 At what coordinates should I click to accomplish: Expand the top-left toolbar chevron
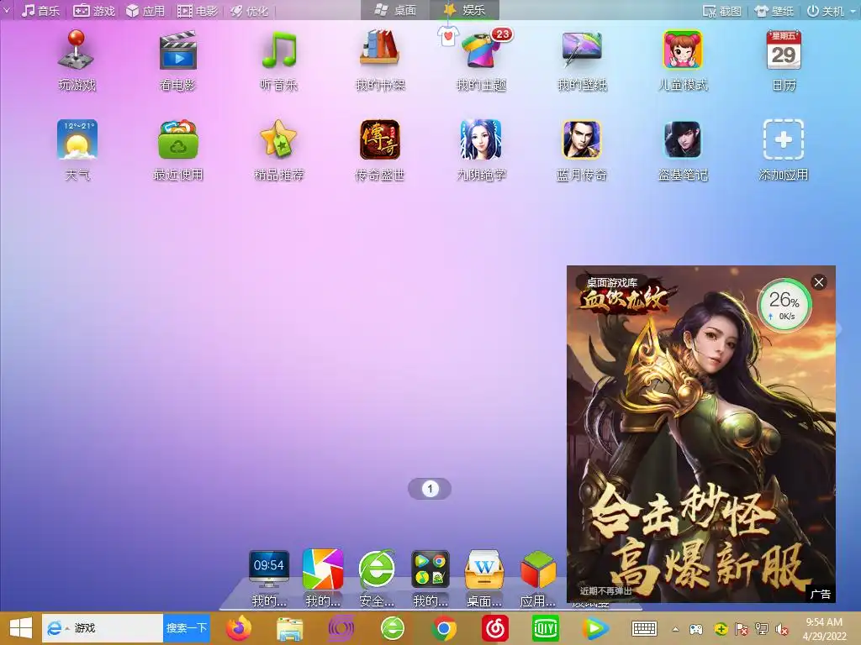pos(7,10)
